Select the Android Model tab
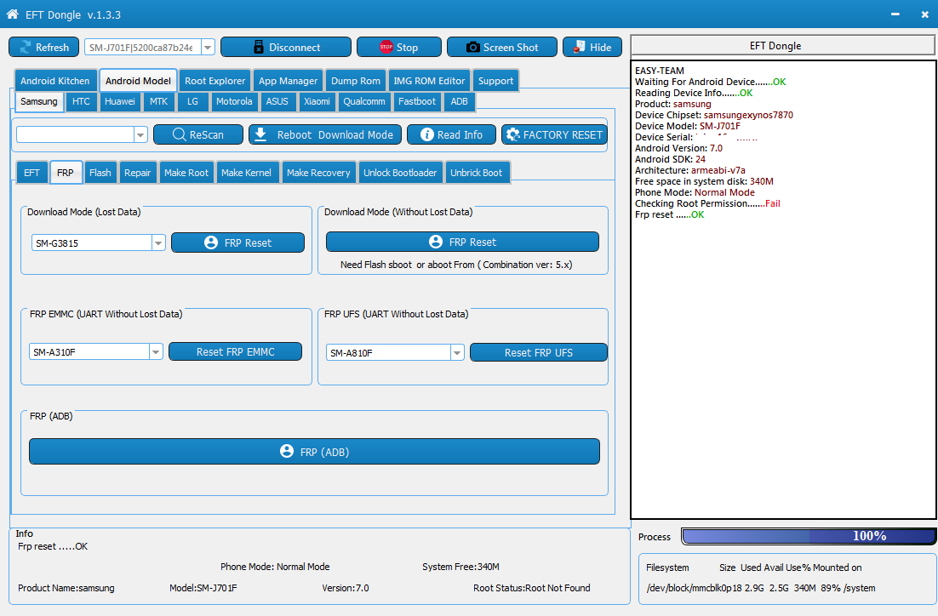The width and height of the screenshot is (938, 616). point(138,81)
